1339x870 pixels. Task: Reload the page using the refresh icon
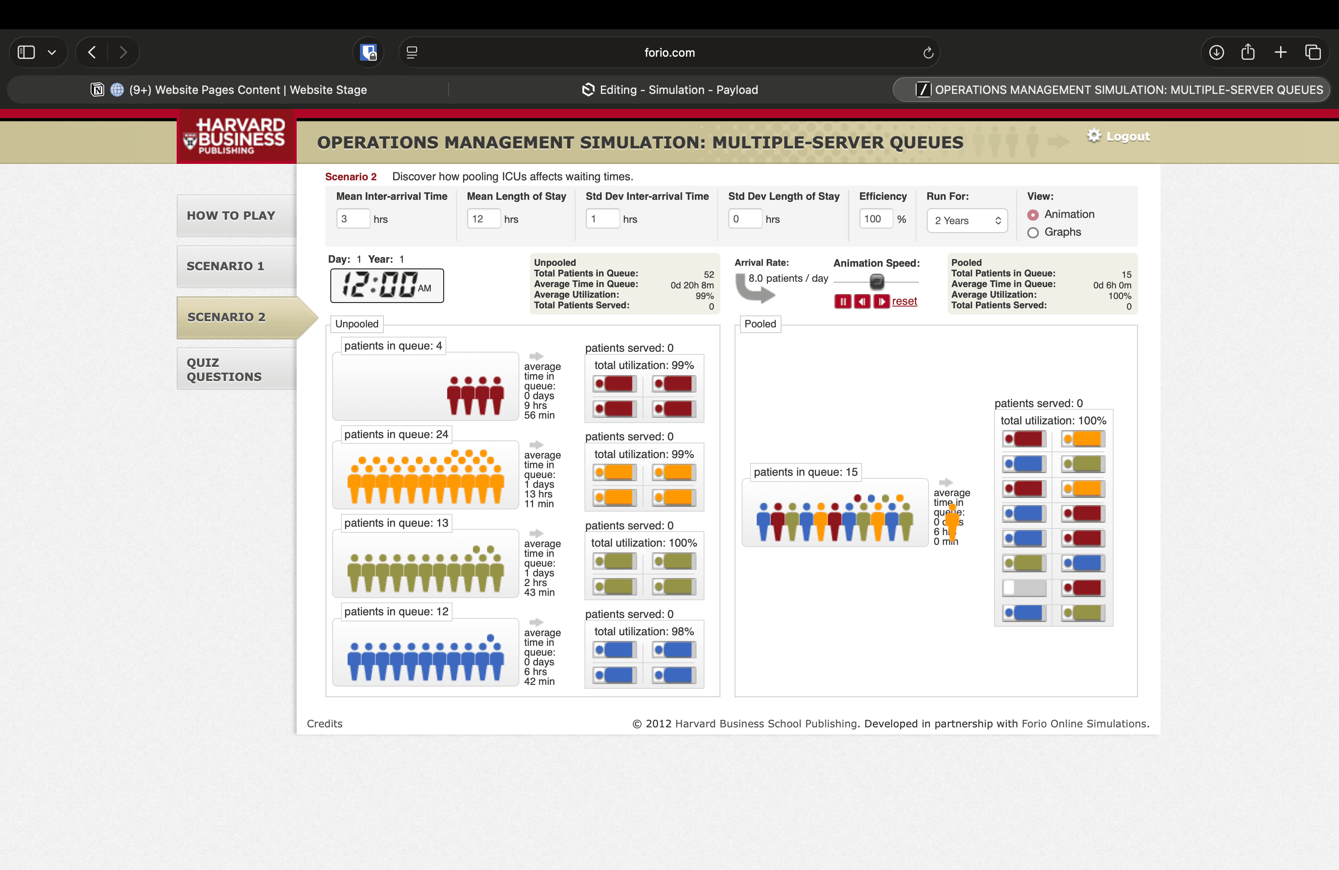click(x=928, y=53)
